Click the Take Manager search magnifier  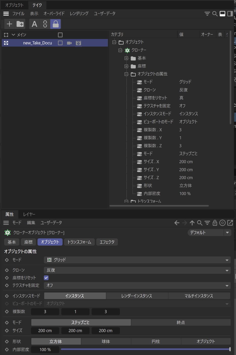pyautogui.click(x=215, y=14)
